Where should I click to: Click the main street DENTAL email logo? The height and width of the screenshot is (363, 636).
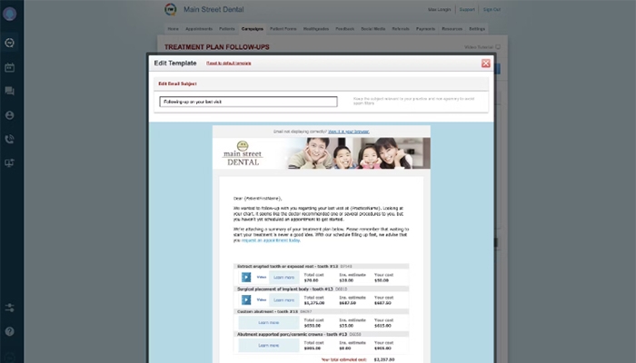tap(243, 153)
